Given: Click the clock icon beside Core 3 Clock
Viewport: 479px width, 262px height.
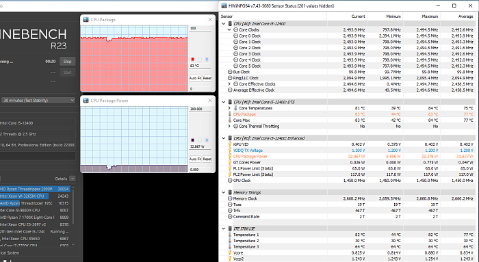Looking at the screenshot, I should [x=235, y=54].
